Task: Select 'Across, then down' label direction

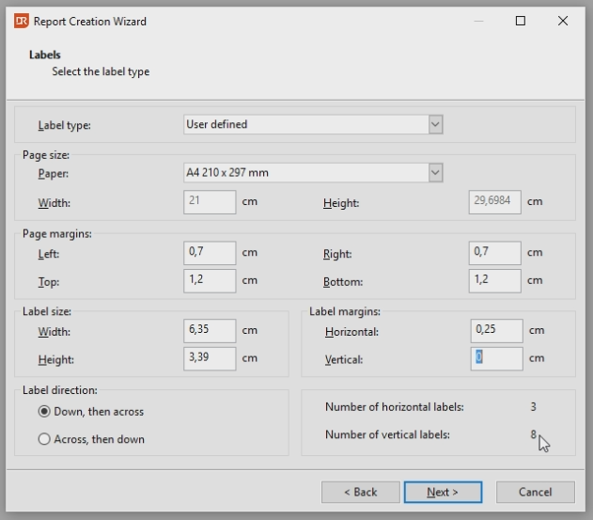Action: click(x=44, y=439)
